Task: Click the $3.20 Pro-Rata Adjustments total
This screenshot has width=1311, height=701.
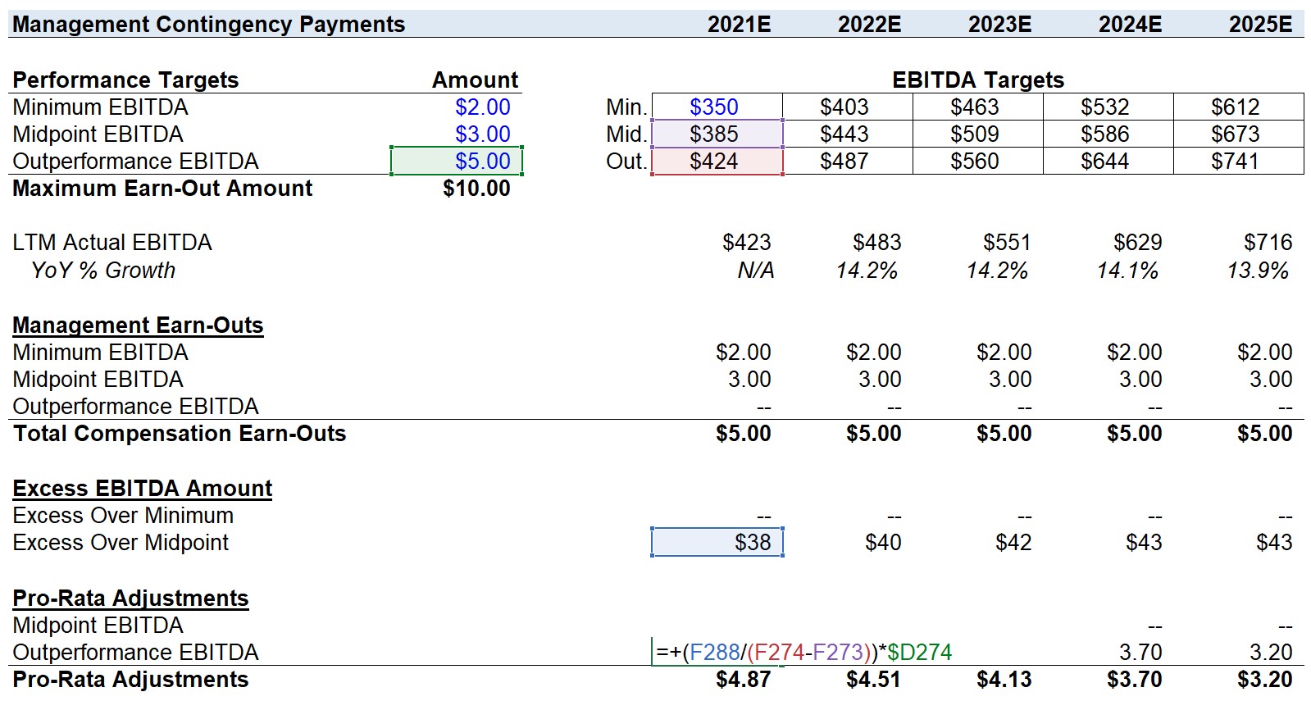Action: [1264, 680]
